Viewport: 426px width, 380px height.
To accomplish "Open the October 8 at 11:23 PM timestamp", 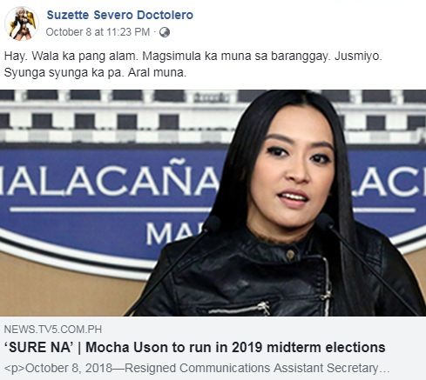I will tap(98, 32).
